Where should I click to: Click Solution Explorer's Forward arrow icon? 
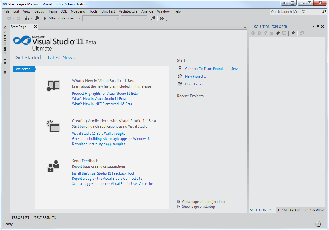[259, 33]
